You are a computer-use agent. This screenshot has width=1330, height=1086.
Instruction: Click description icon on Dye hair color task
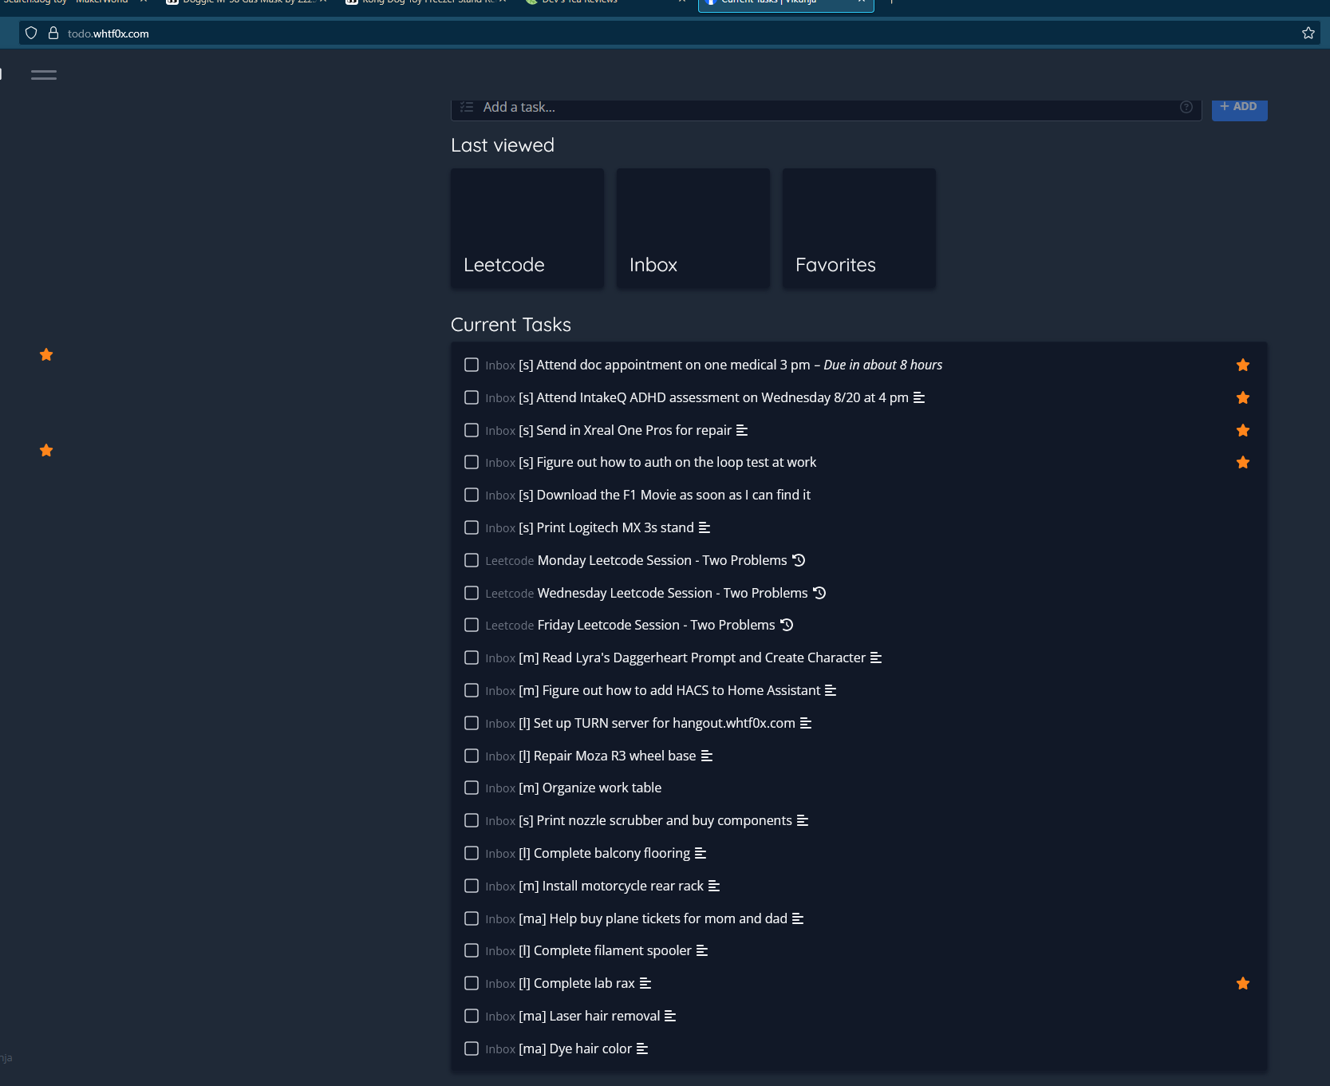[x=642, y=1049]
